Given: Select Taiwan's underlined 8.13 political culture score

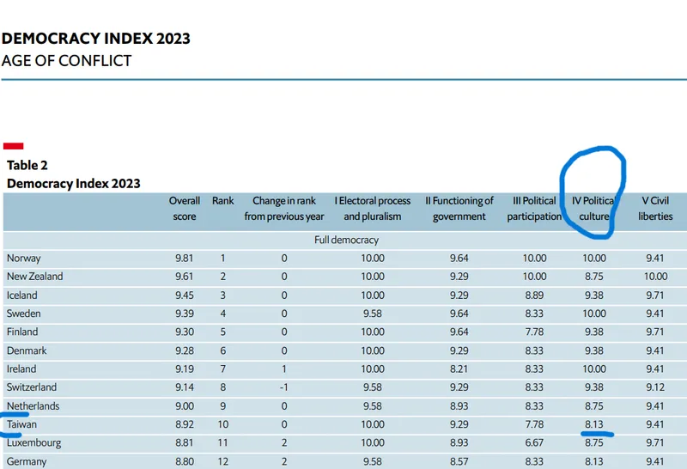Looking at the screenshot, I should pos(593,424).
